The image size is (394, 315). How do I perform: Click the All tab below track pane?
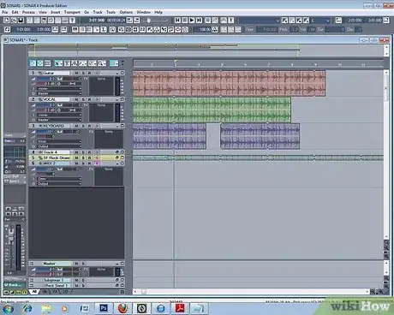click(34, 292)
